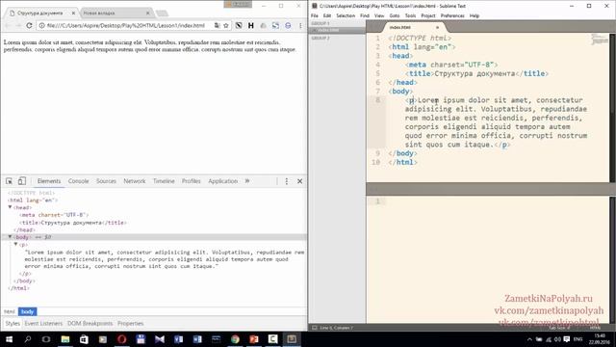The width and height of the screenshot is (616, 347).
Task: Open DevTools customize menu (three dots)
Action: coord(287,181)
